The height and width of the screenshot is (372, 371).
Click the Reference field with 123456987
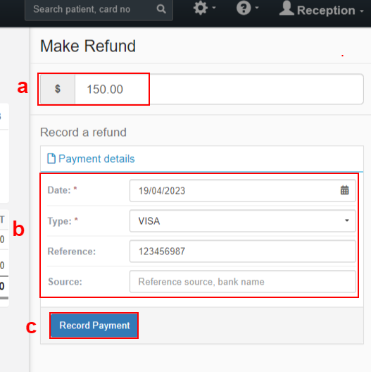[242, 252]
